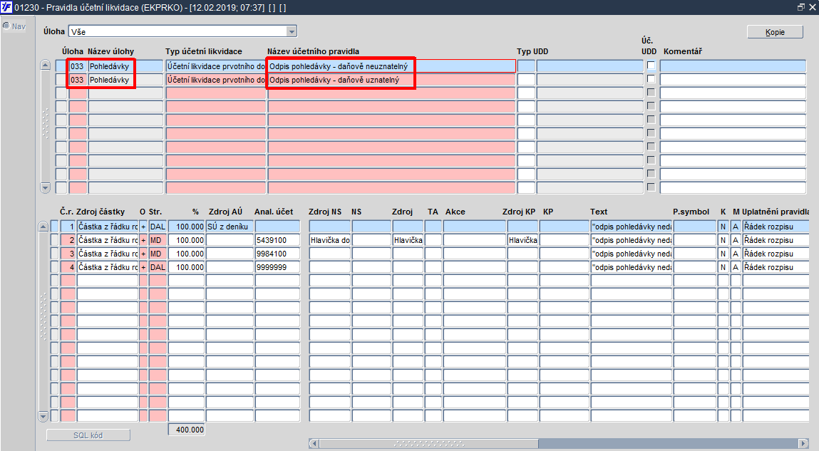
Task: Select the Nav radio button
Action: (6, 26)
